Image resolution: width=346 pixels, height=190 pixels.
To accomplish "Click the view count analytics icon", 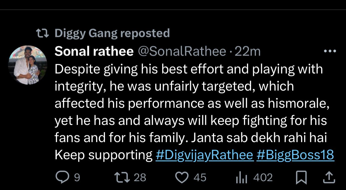I will pyautogui.click(x=242, y=177).
